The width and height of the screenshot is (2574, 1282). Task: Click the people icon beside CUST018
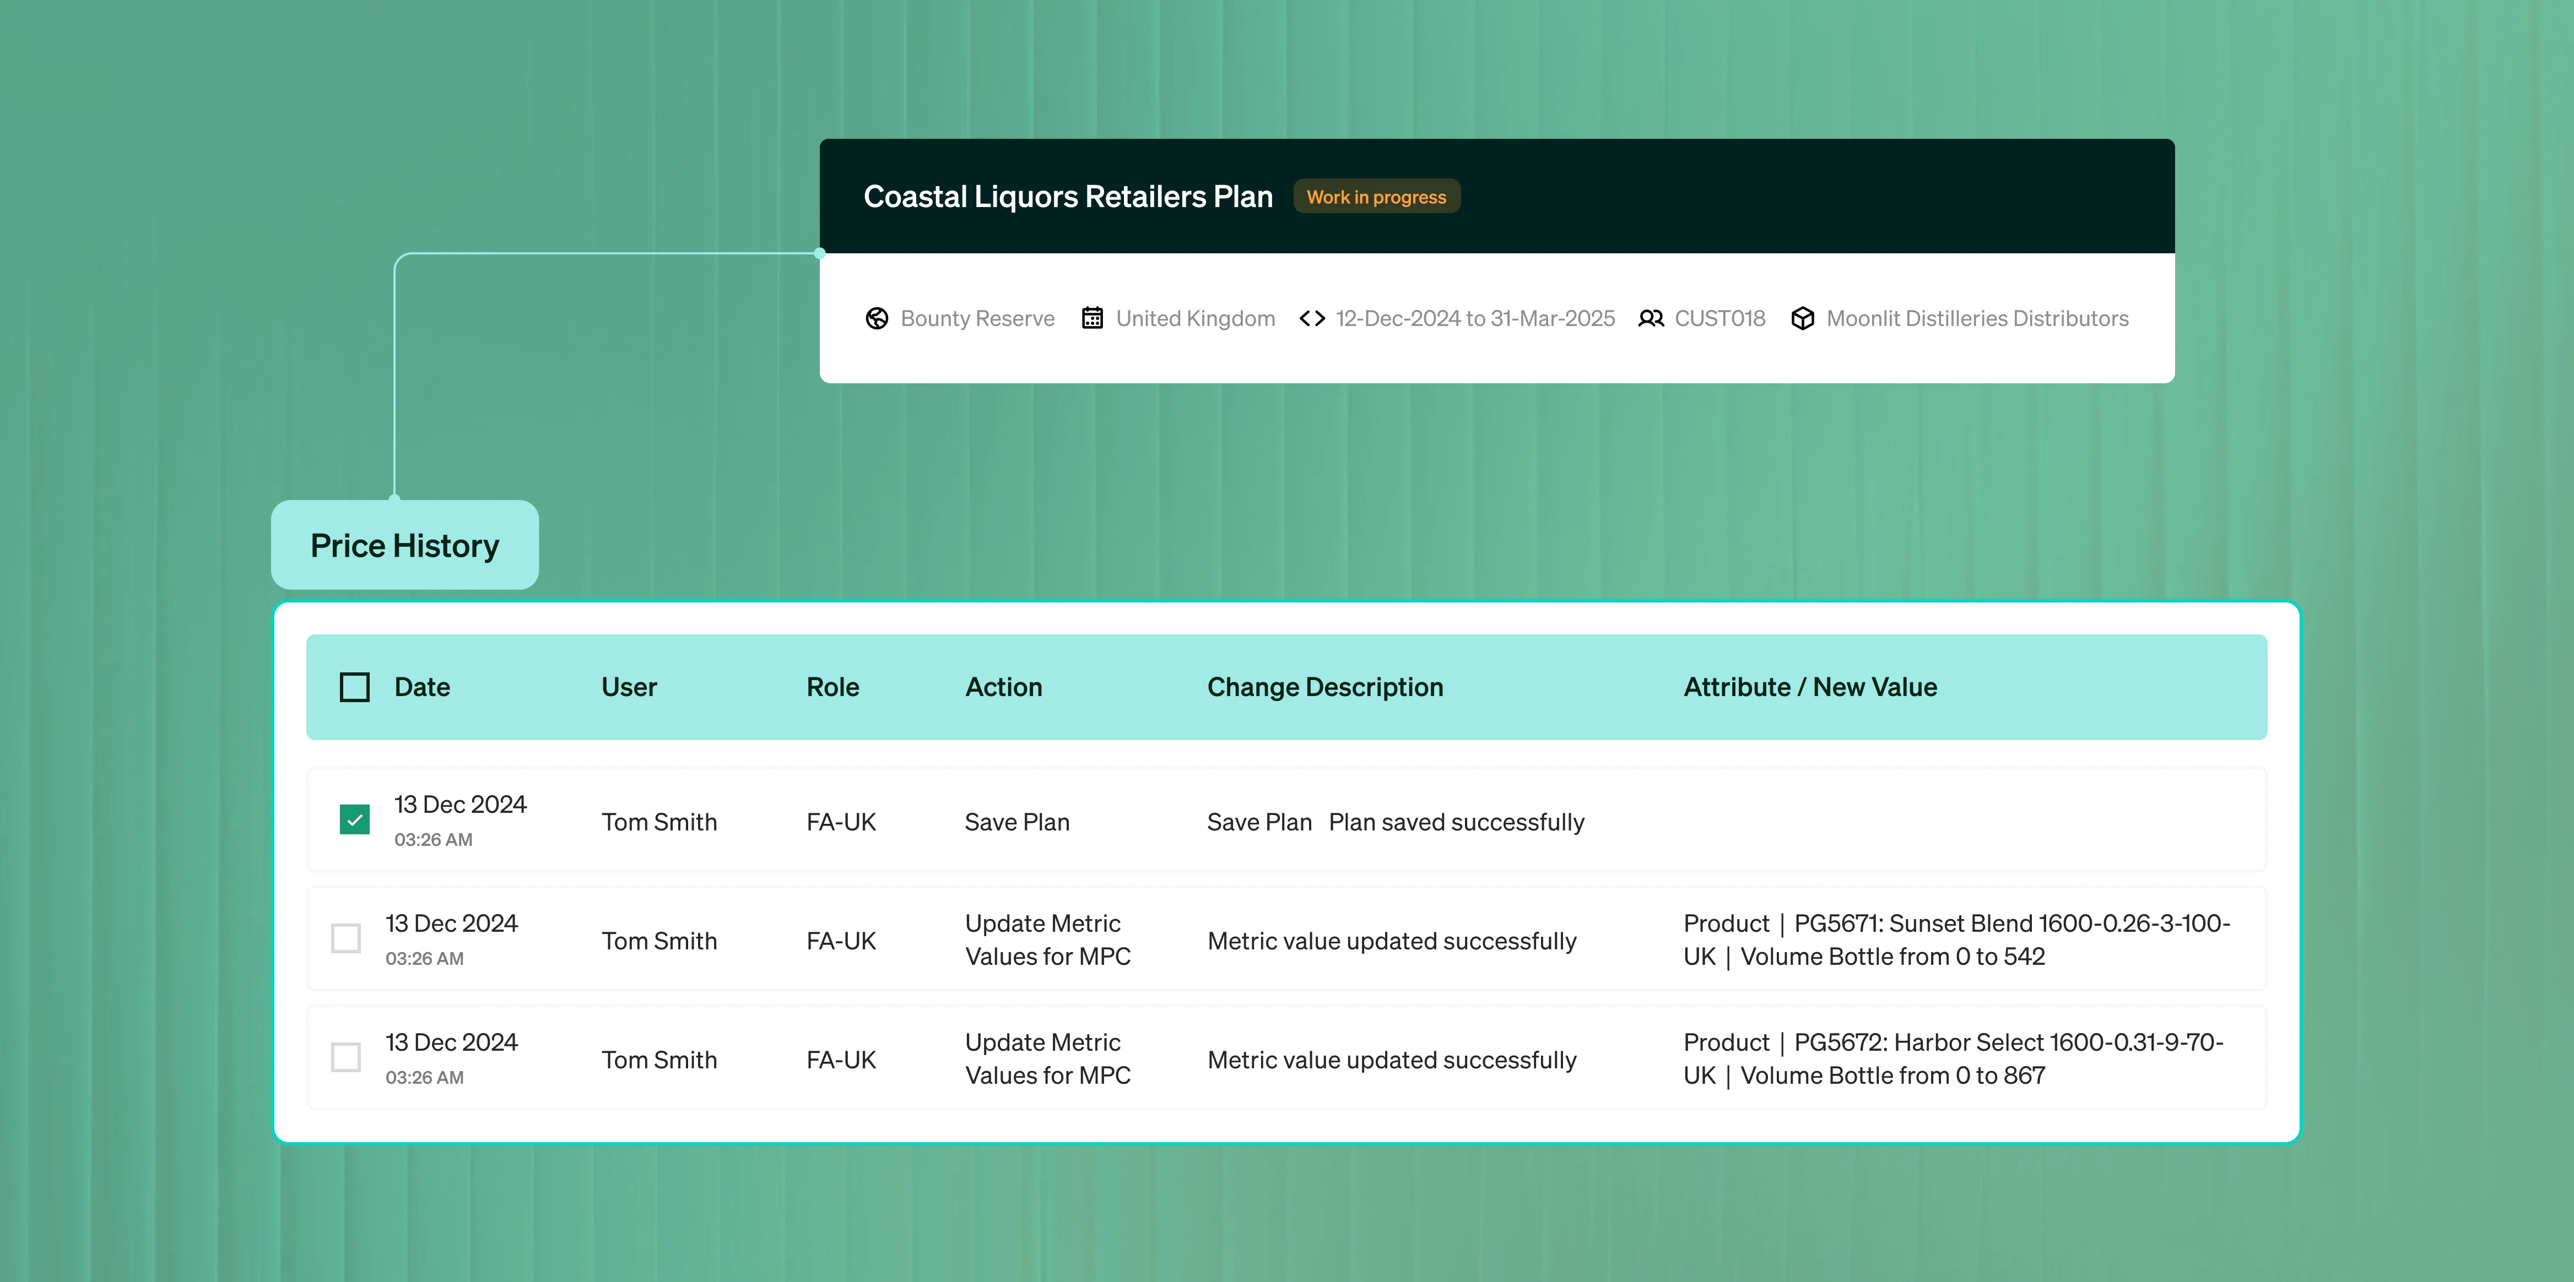click(1651, 318)
